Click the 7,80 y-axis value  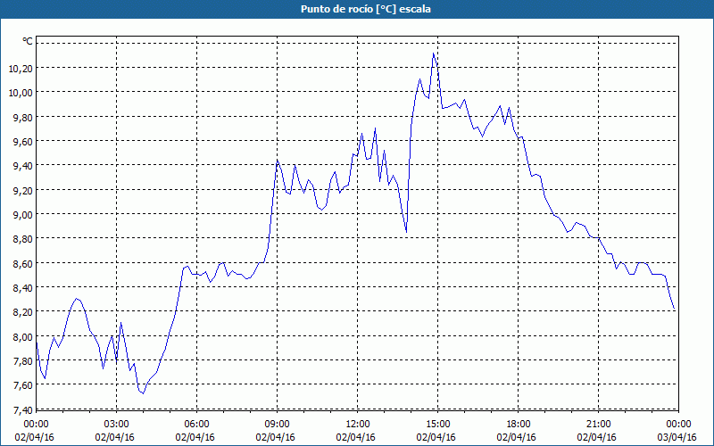coord(23,361)
